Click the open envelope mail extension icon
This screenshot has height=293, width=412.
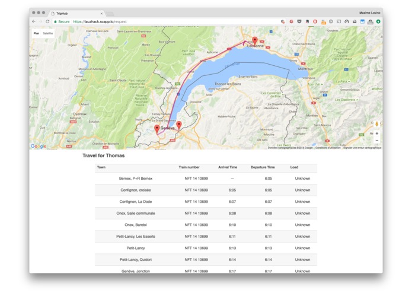tap(354, 21)
